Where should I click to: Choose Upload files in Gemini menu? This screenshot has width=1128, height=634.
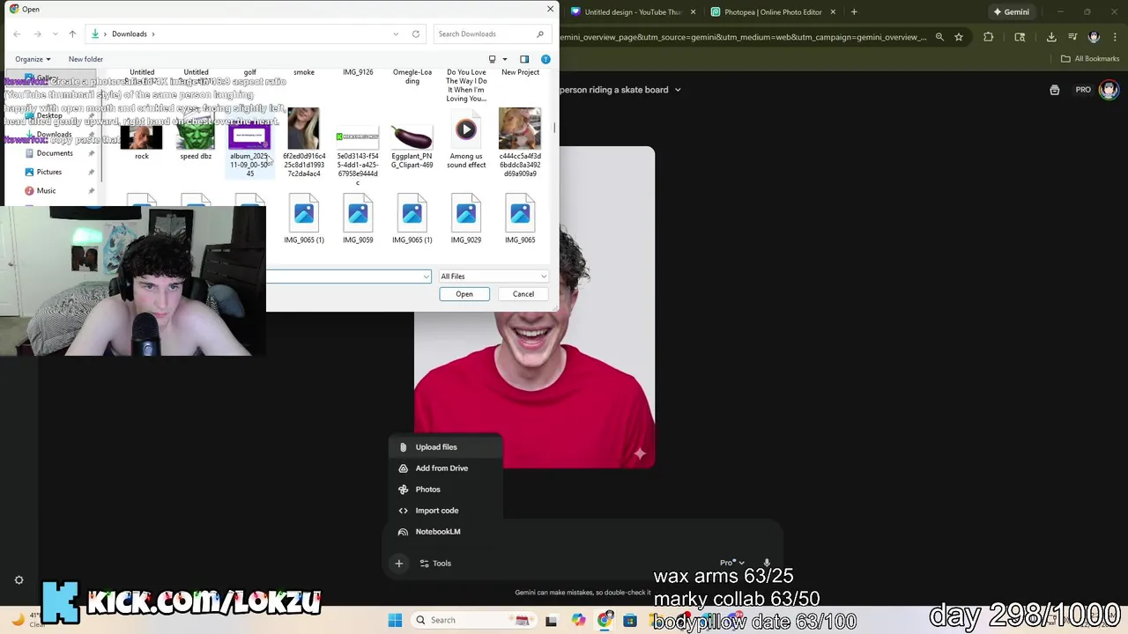coord(445,447)
